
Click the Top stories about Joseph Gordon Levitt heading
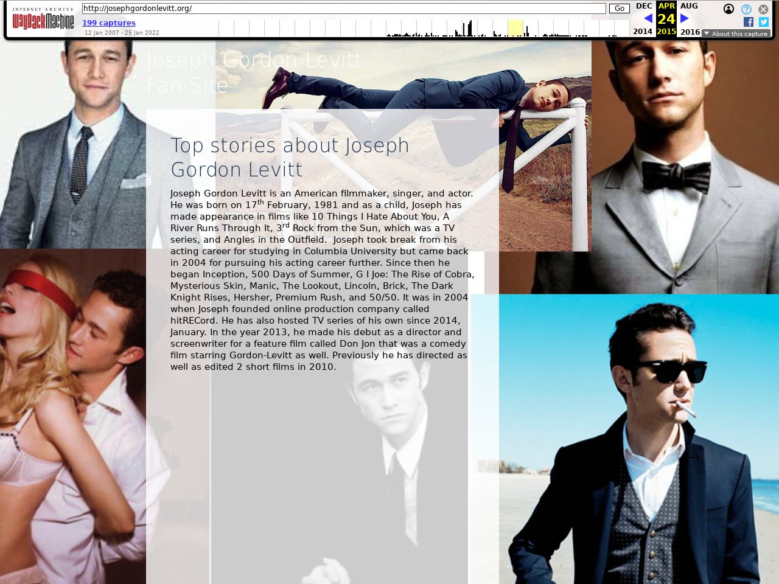[x=290, y=157]
